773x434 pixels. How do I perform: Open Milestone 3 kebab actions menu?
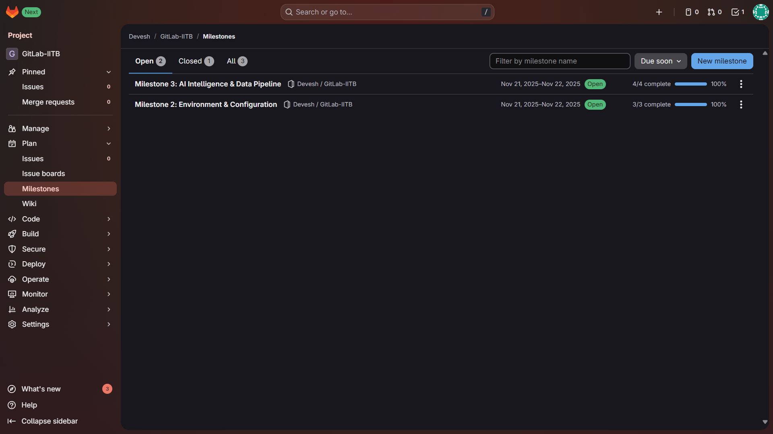(741, 84)
